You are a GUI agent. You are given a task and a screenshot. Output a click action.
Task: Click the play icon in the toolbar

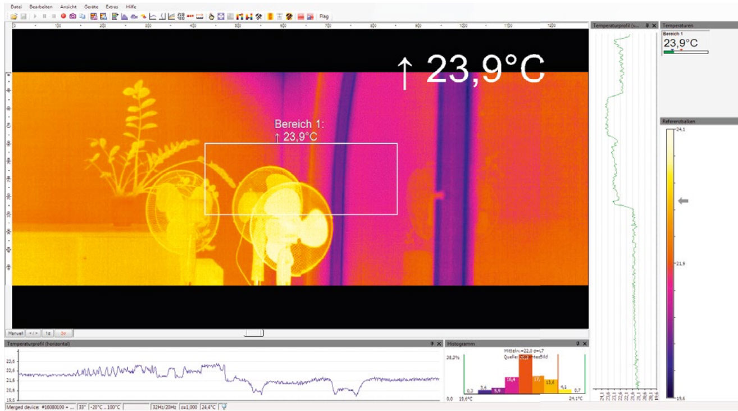click(x=35, y=17)
